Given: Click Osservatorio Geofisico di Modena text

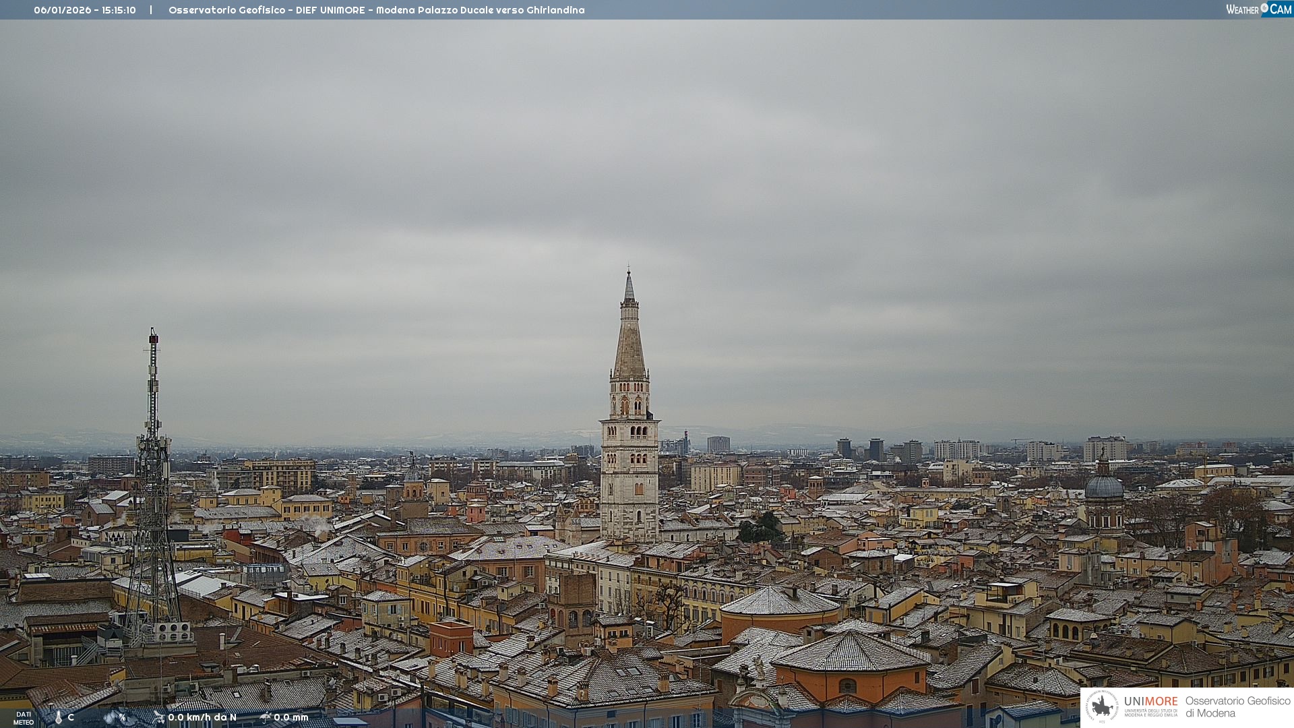Looking at the screenshot, I should (1237, 707).
